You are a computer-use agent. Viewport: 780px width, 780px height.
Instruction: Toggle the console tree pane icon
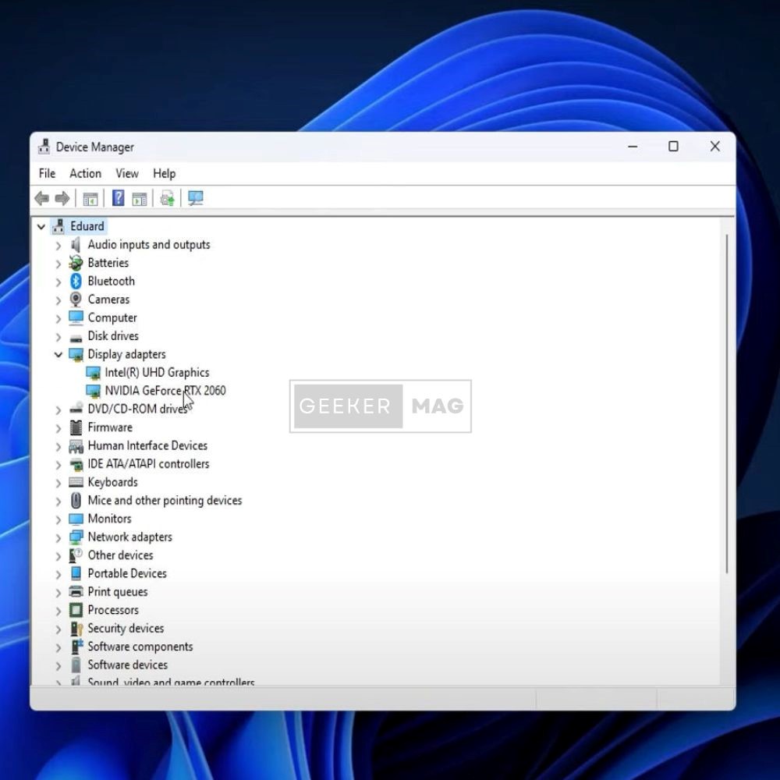click(x=90, y=199)
